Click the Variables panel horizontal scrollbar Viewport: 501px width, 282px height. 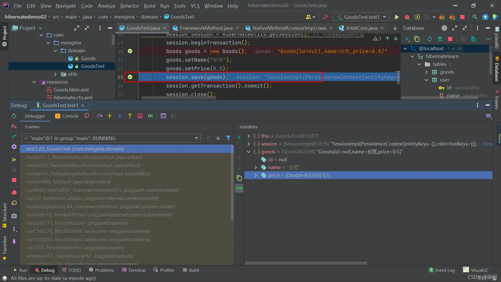coord(306,263)
